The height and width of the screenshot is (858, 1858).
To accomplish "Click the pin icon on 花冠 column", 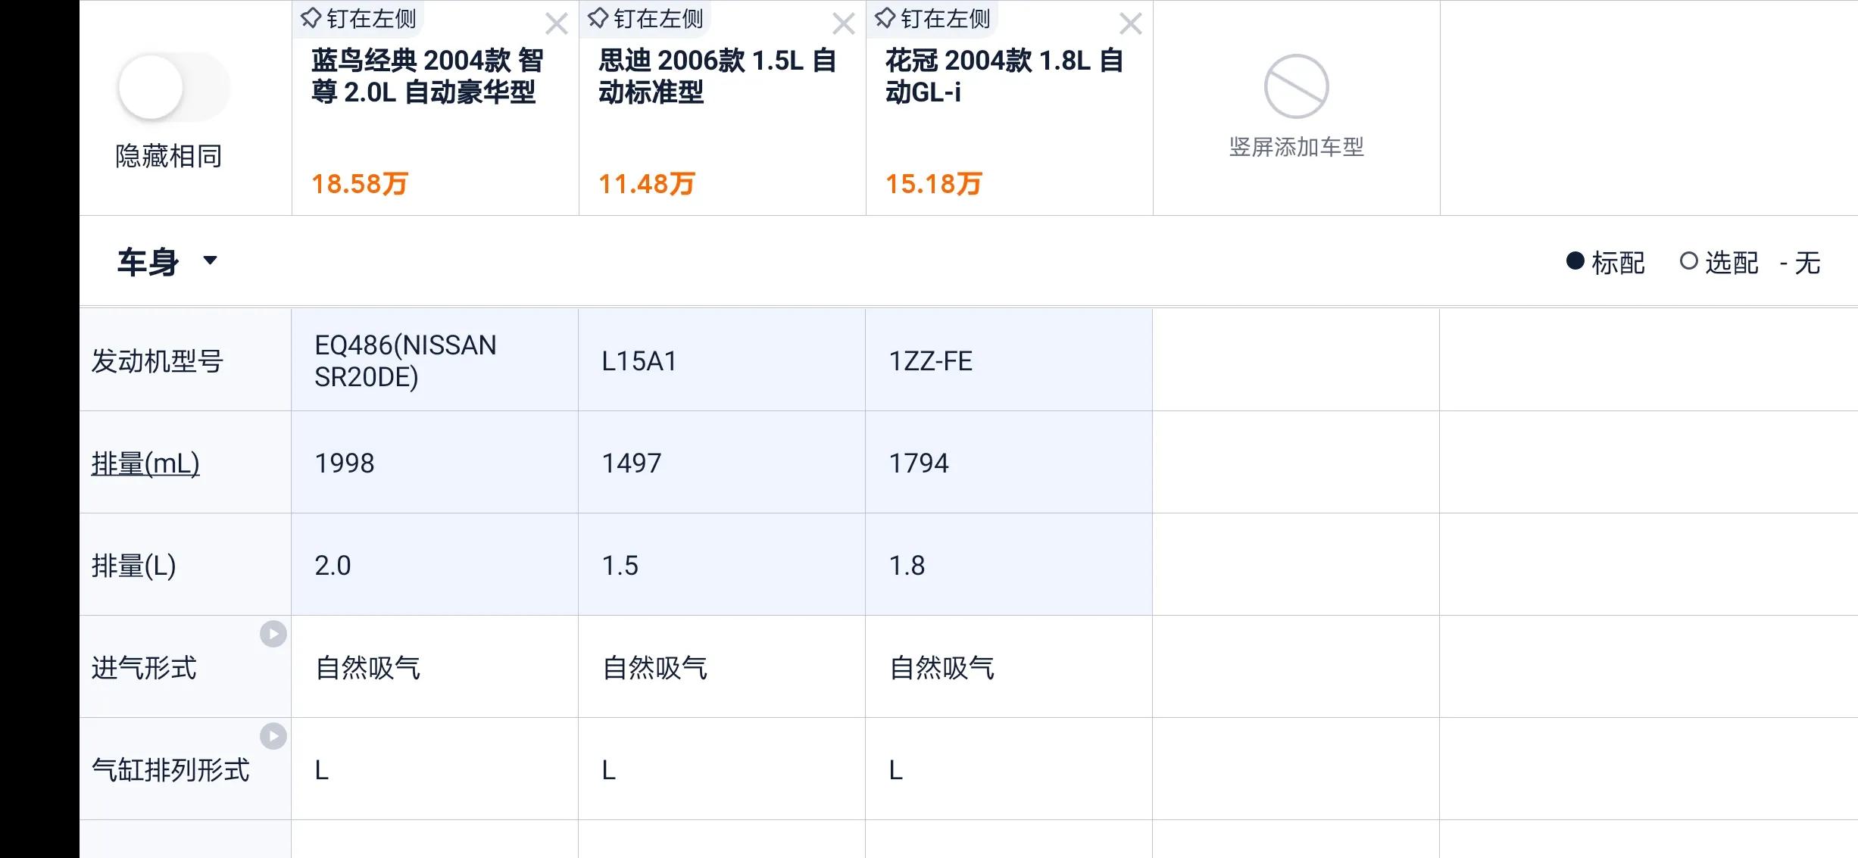I will [884, 17].
